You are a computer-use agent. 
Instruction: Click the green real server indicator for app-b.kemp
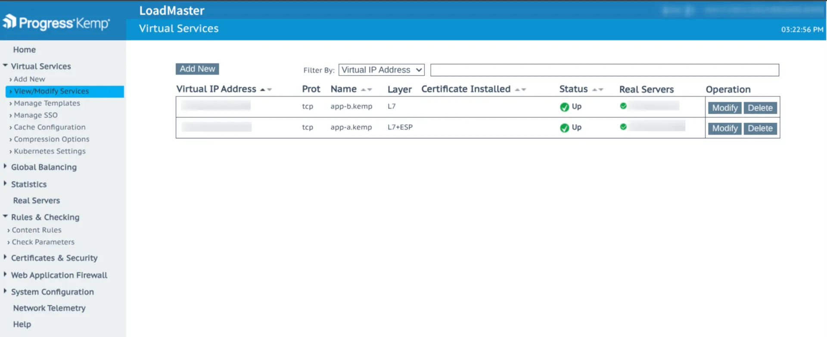623,106
